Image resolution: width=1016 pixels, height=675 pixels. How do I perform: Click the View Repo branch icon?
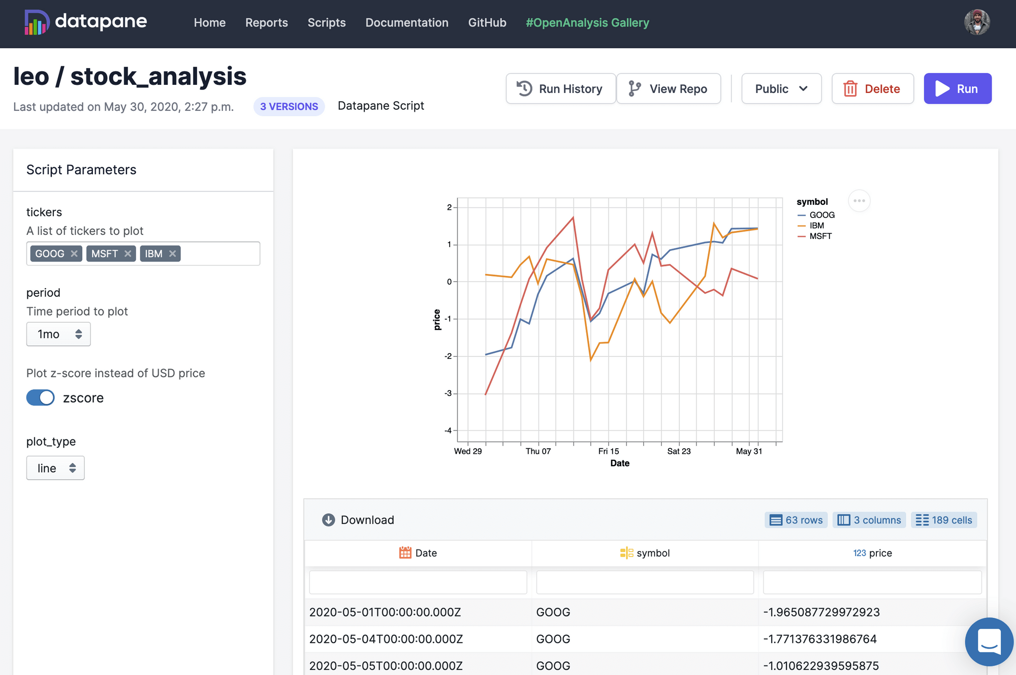(634, 88)
